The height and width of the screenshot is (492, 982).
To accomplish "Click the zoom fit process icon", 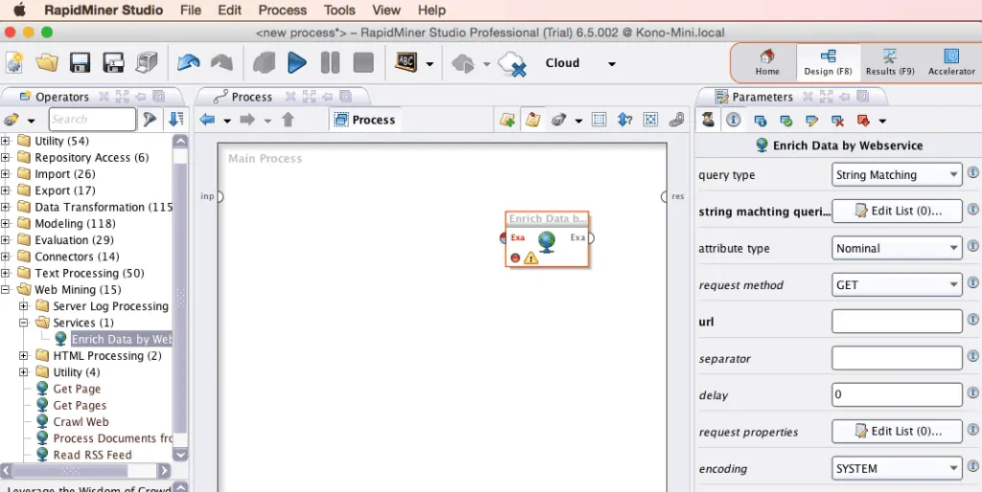I will (x=651, y=120).
